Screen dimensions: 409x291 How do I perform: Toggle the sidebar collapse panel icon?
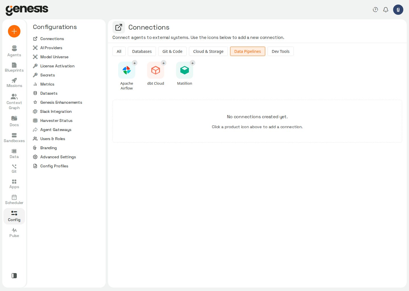(14, 276)
